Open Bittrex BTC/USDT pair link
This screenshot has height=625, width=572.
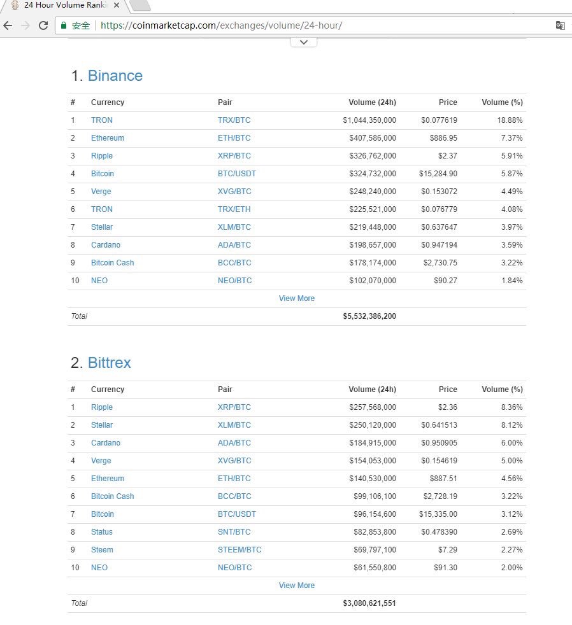[x=237, y=514]
